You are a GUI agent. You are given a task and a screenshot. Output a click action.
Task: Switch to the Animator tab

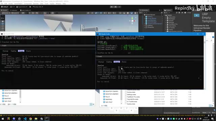(x=13, y=10)
